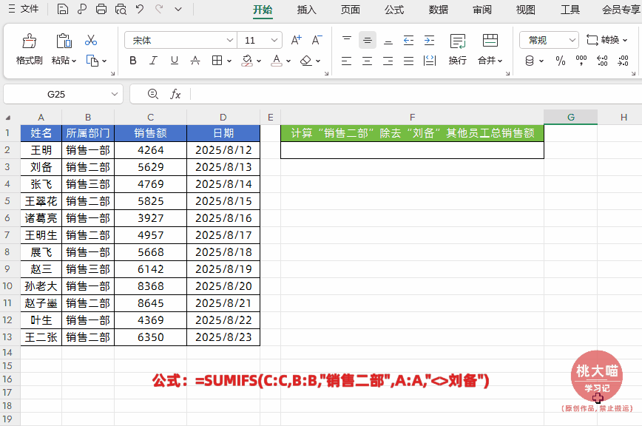Click the Clear eraser icon
The width and height of the screenshot is (642, 426).
pos(306,61)
